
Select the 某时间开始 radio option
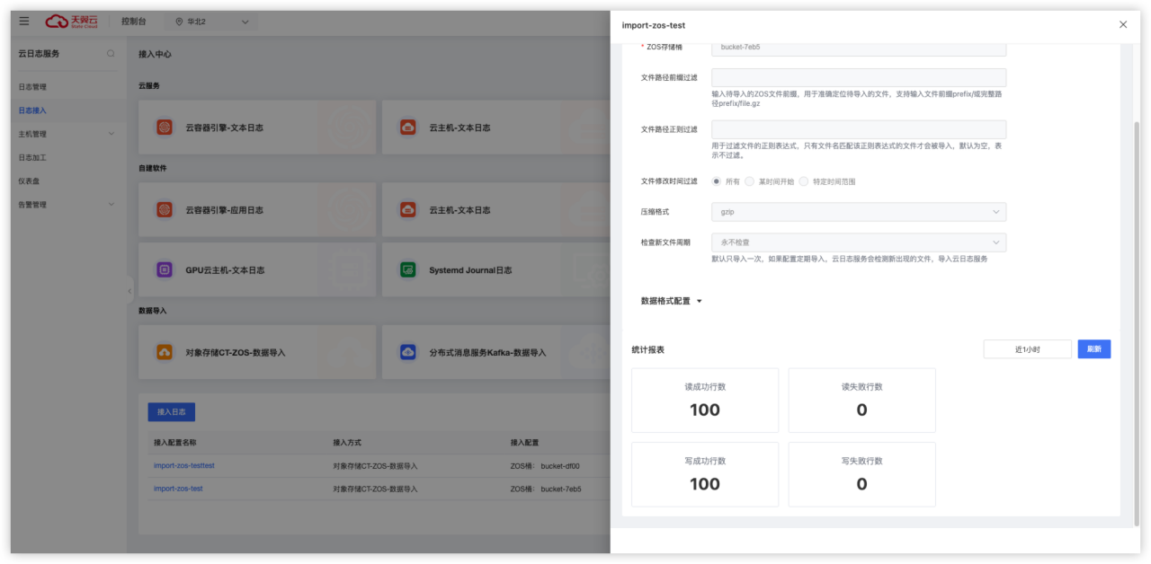point(749,181)
